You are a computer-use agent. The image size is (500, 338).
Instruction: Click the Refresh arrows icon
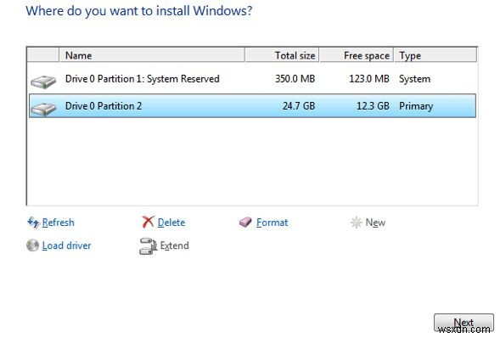coord(33,223)
